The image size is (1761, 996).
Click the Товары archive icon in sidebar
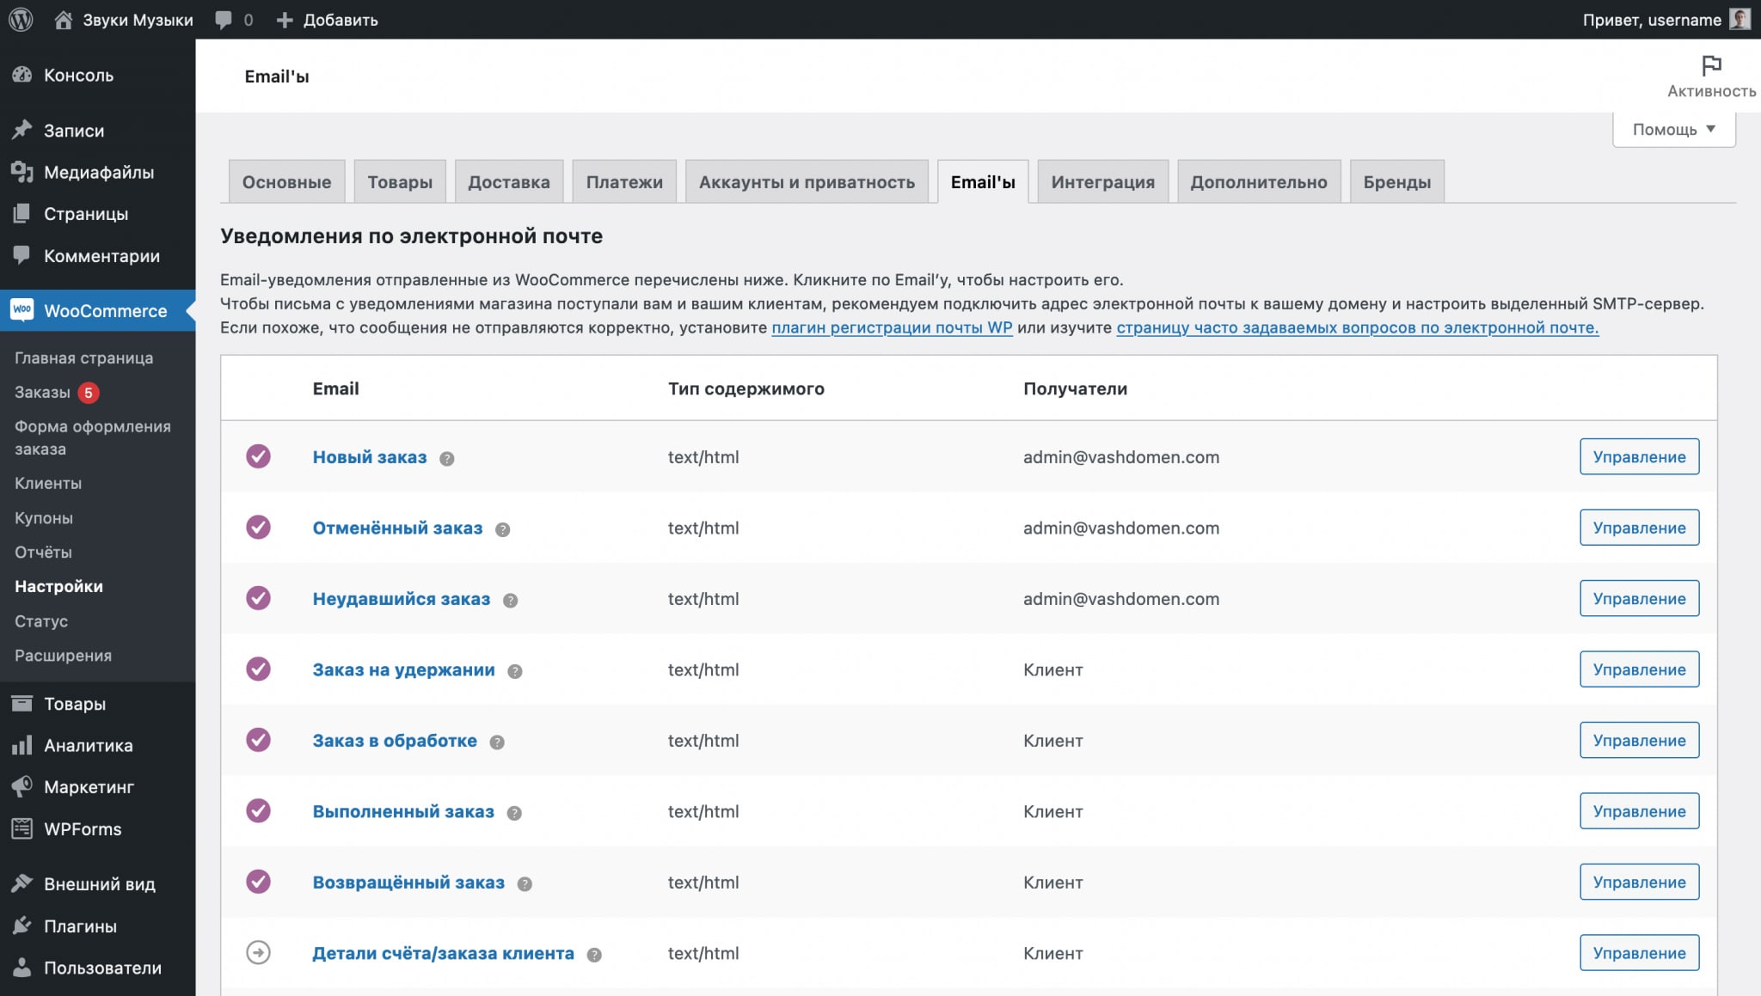(x=21, y=703)
